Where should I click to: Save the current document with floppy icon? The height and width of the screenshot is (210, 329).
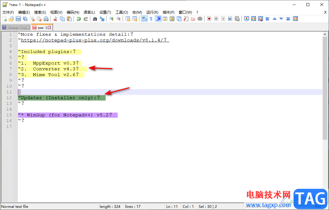18,19
